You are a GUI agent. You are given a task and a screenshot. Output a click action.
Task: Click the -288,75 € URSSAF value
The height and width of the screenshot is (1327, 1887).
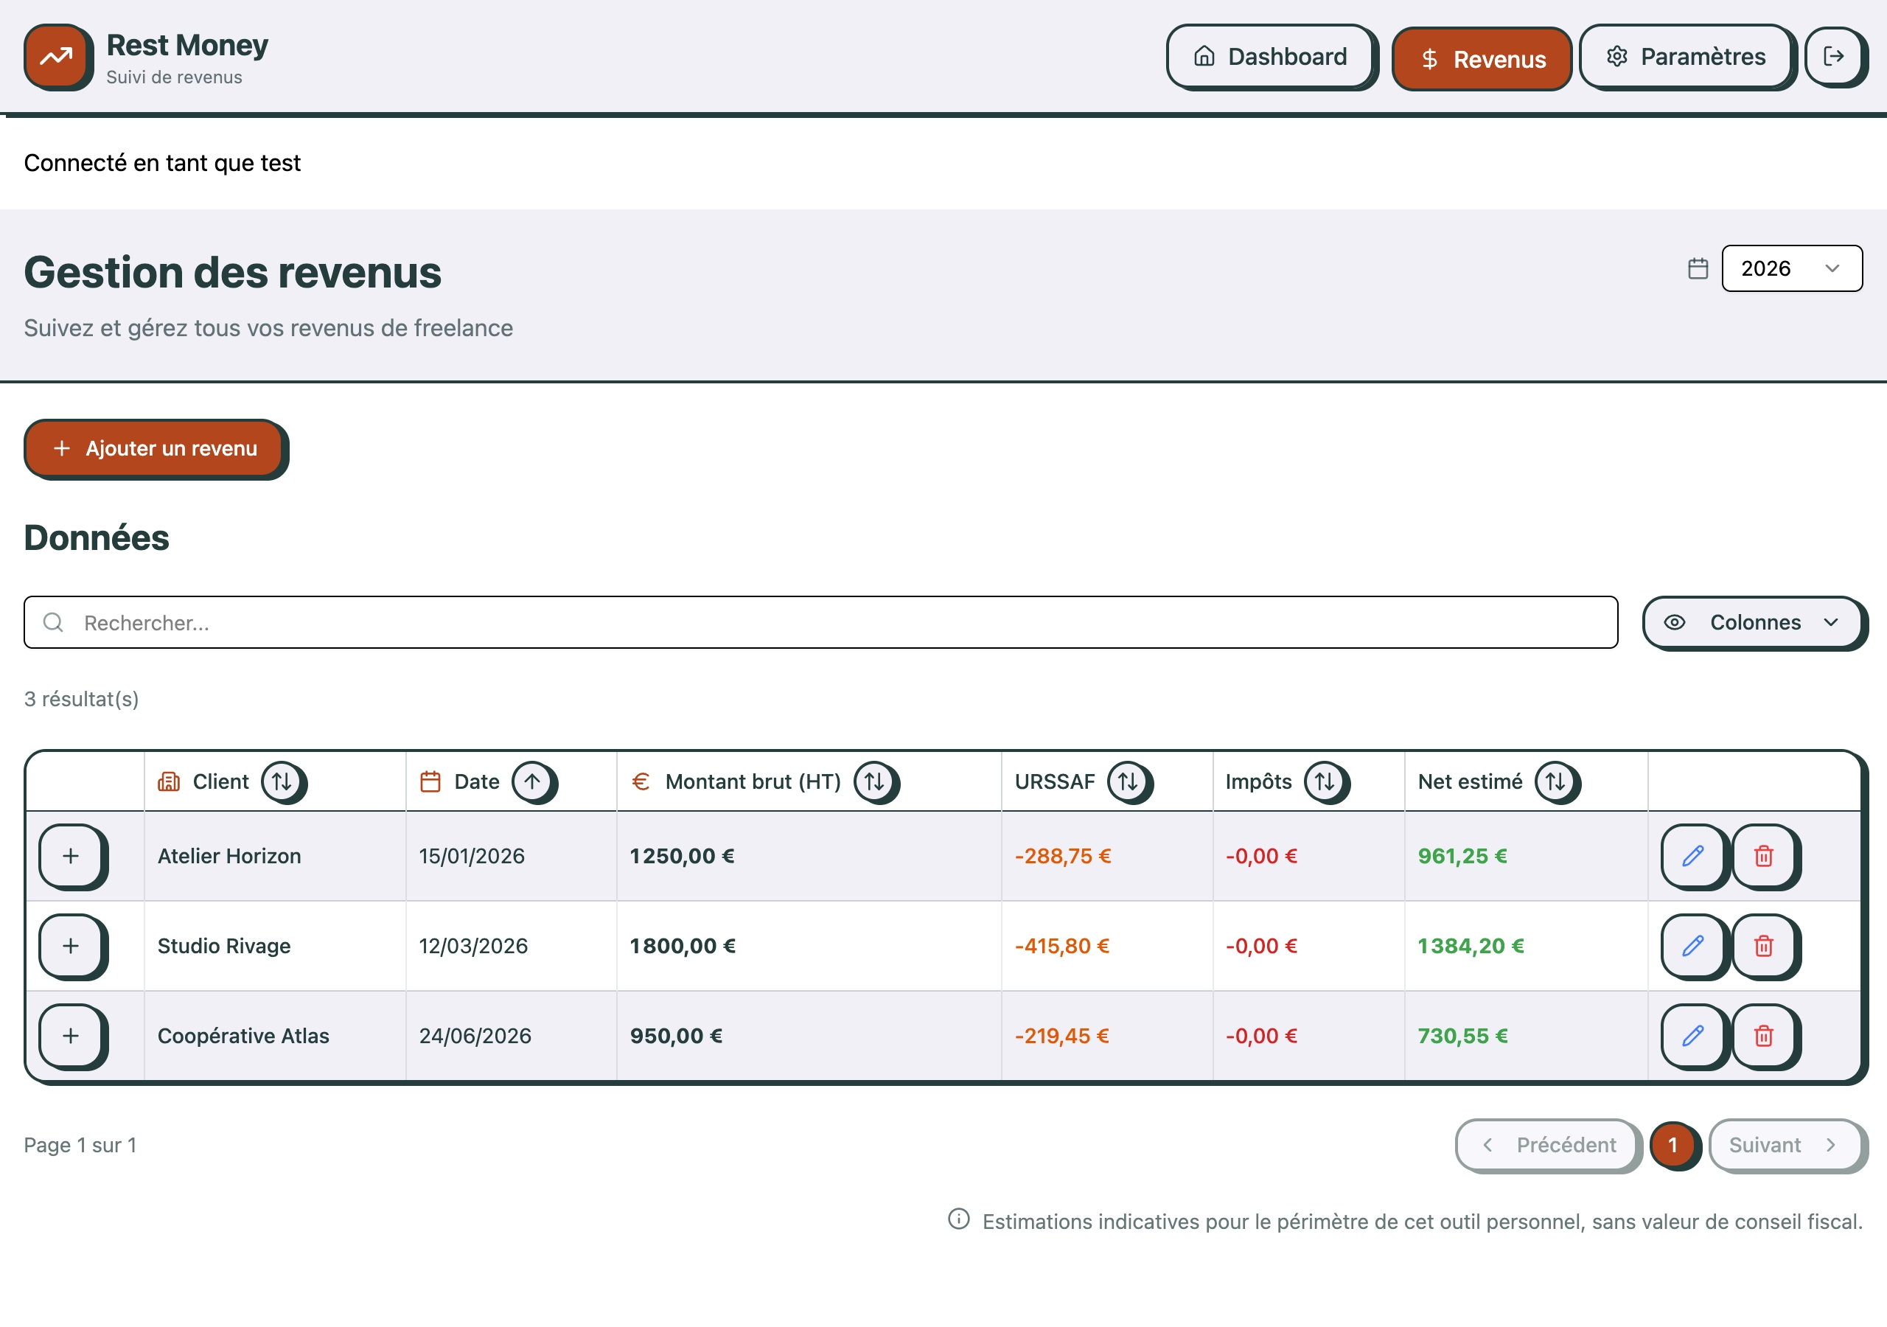[1063, 856]
